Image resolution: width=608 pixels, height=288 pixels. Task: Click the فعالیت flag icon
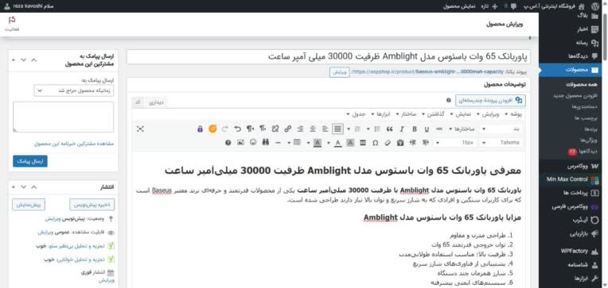(12, 20)
